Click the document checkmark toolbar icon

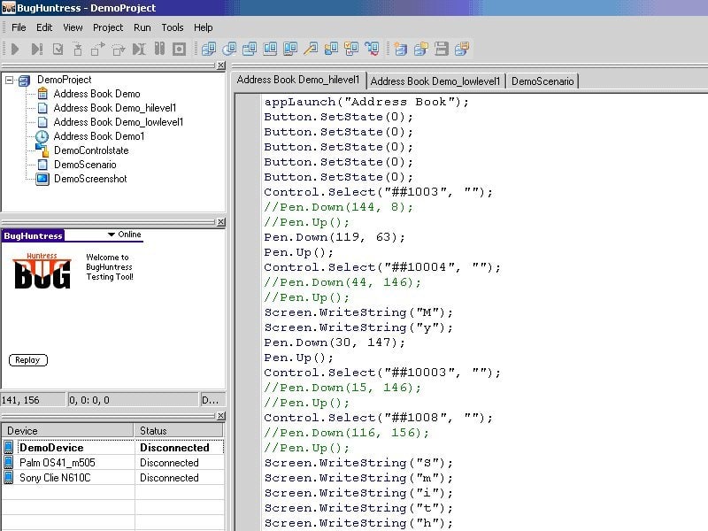[x=58, y=49]
